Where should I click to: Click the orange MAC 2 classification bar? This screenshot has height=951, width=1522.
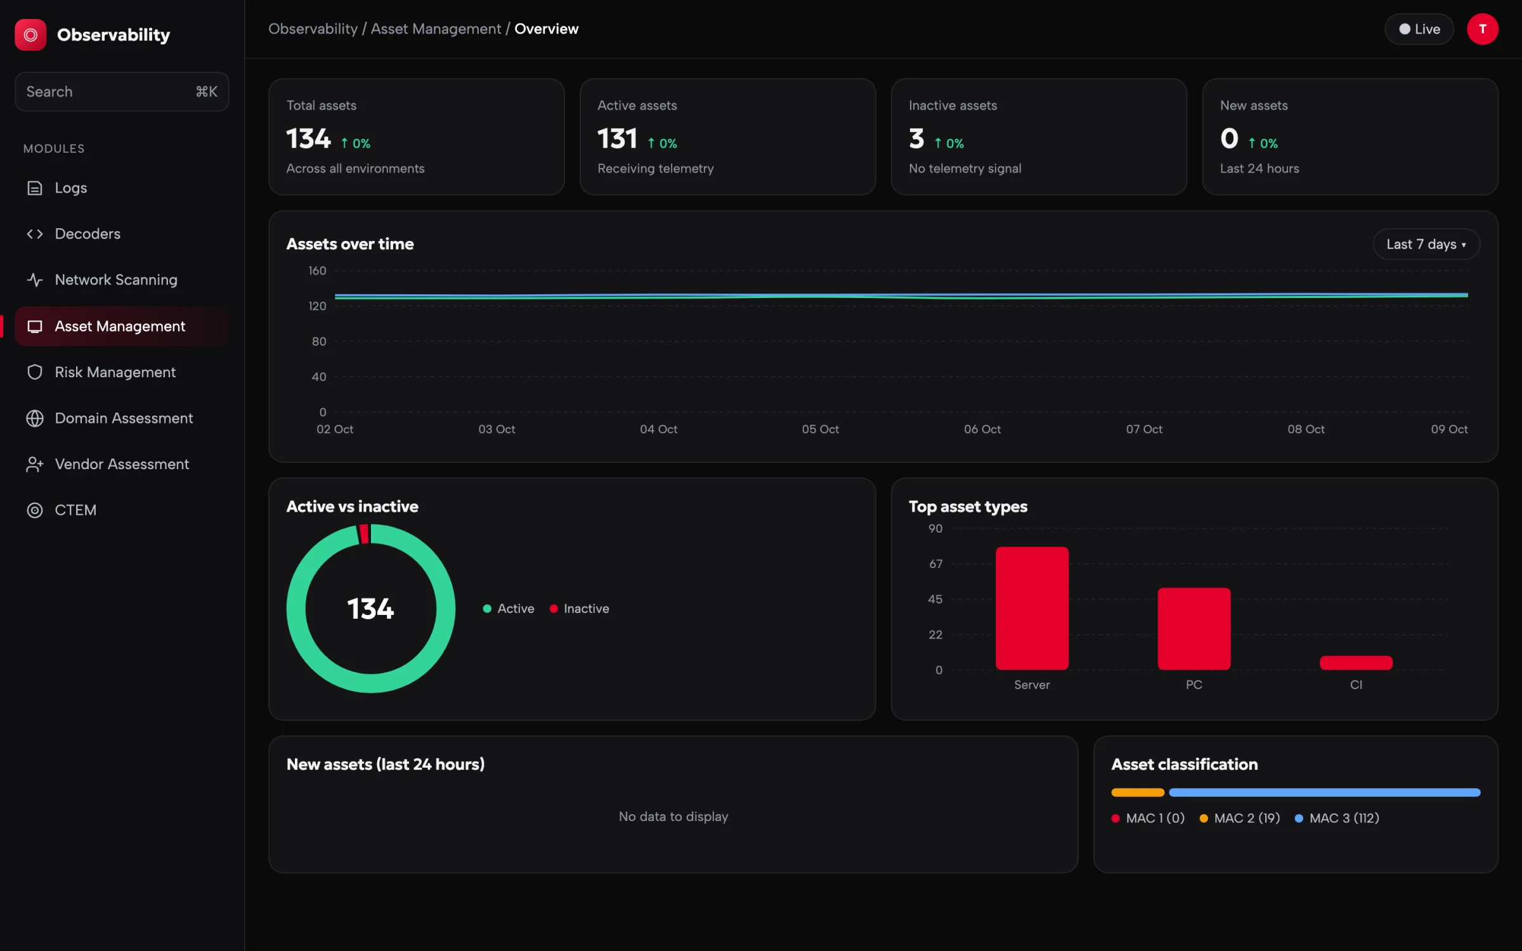click(x=1138, y=792)
